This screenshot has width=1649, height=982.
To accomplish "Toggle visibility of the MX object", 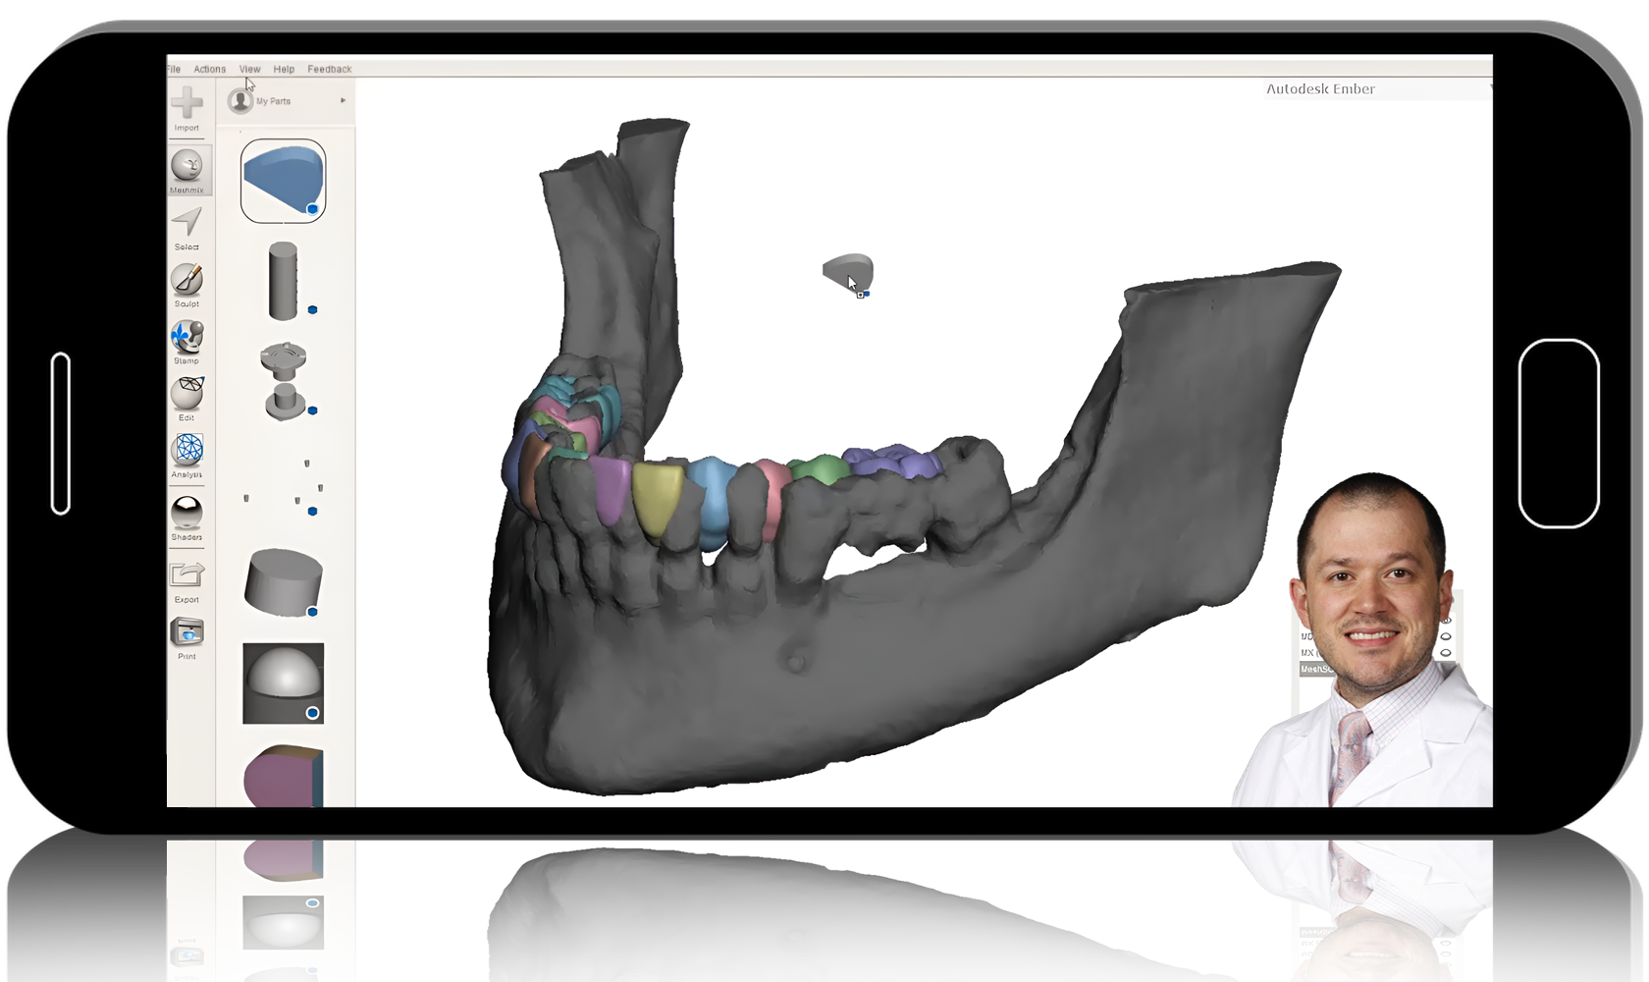I will click(x=1446, y=652).
